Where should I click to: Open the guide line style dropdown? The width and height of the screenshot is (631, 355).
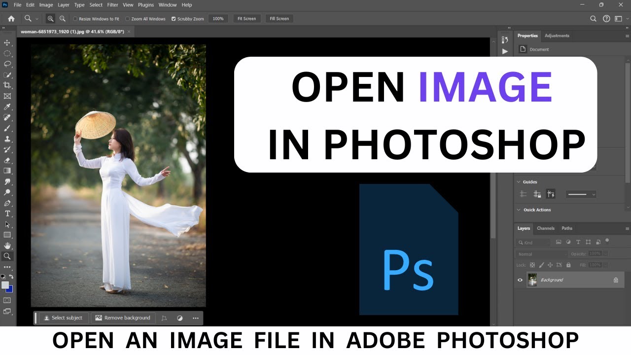click(581, 194)
